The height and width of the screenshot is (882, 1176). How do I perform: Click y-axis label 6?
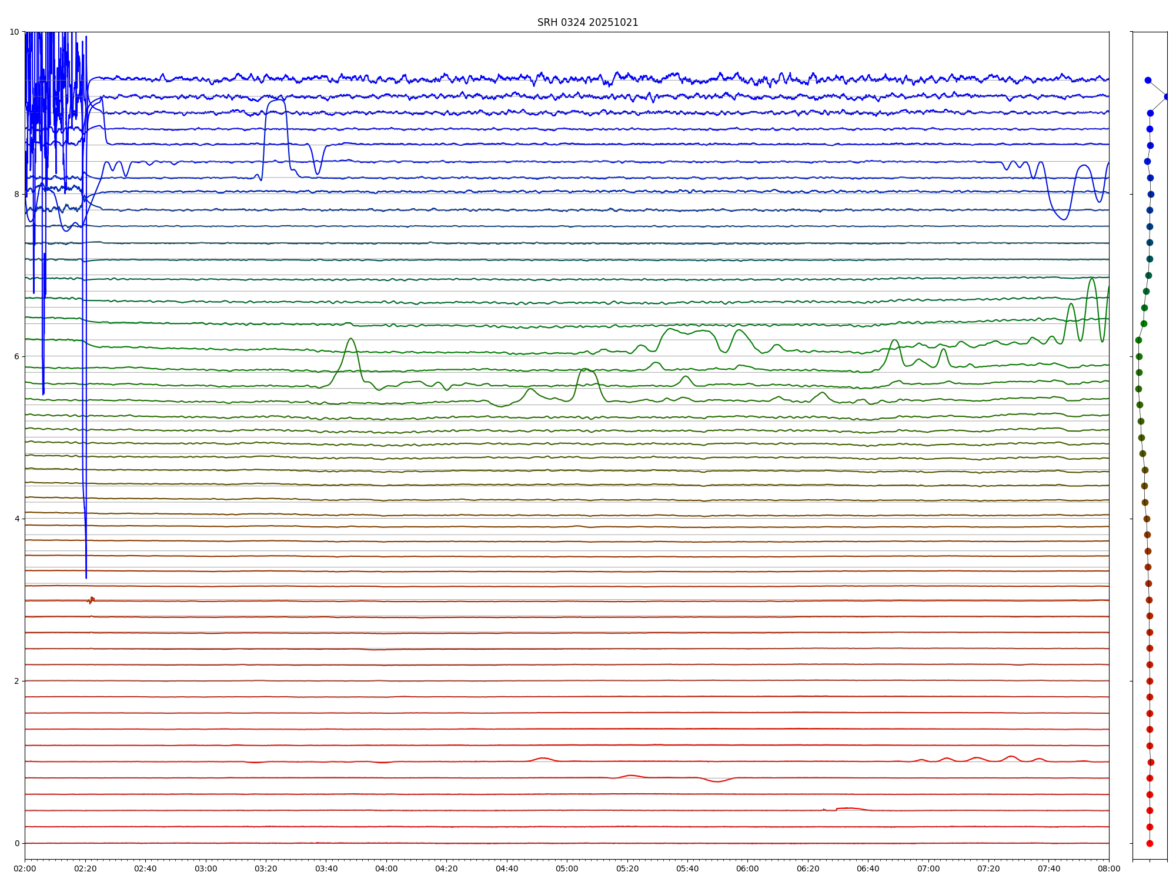click(16, 356)
